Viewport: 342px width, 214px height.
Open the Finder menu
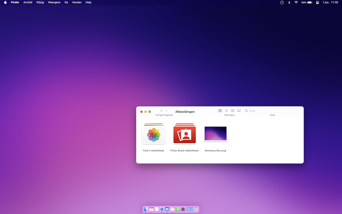click(15, 2)
